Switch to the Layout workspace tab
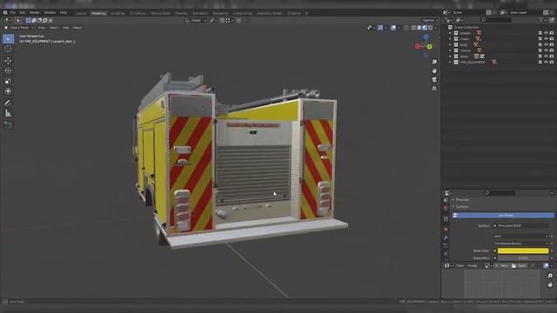Viewport: 557px width, 313px height. [x=81, y=14]
